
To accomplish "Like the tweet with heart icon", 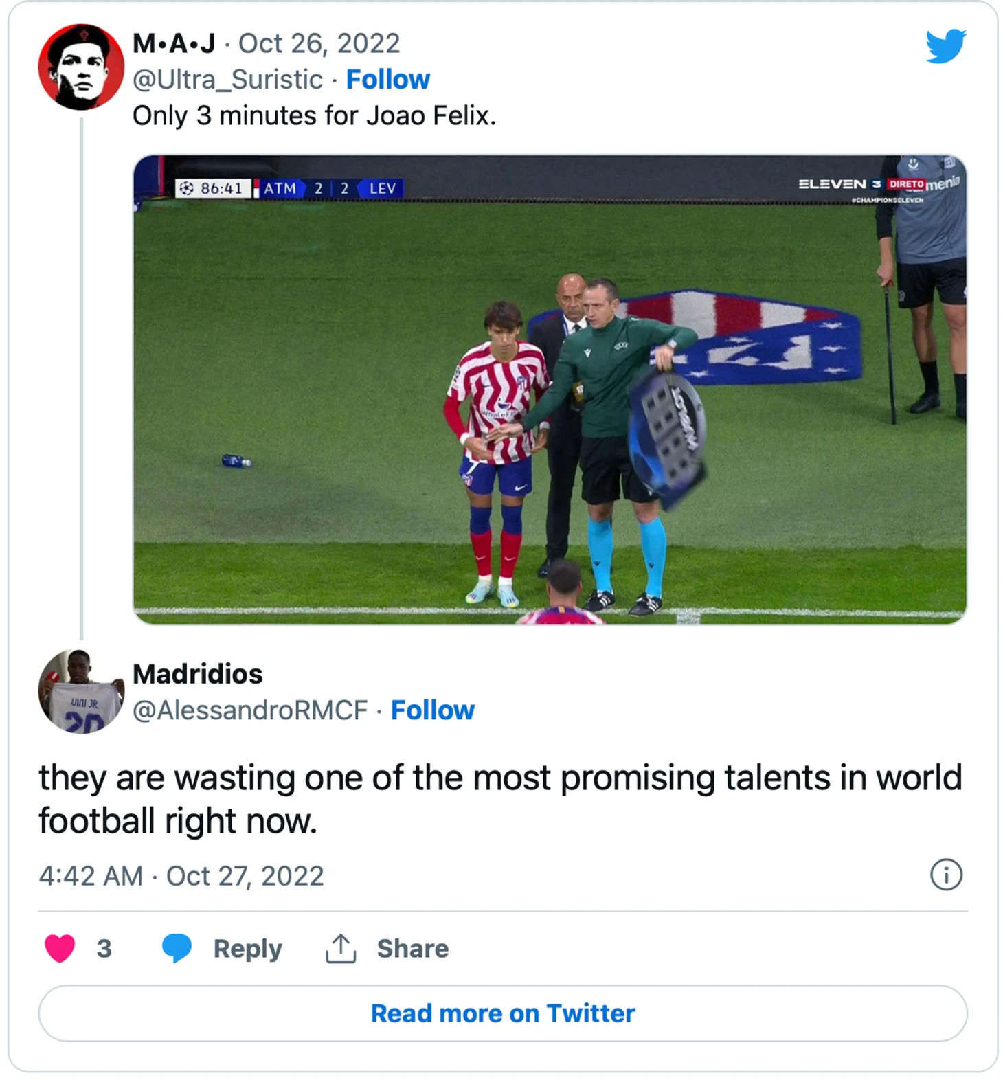I will [60, 948].
